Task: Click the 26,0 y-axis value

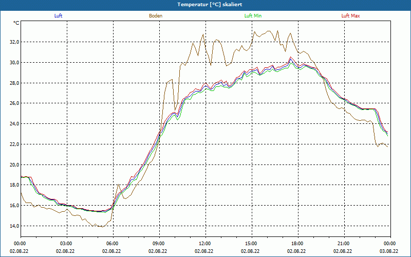Action: point(14,103)
